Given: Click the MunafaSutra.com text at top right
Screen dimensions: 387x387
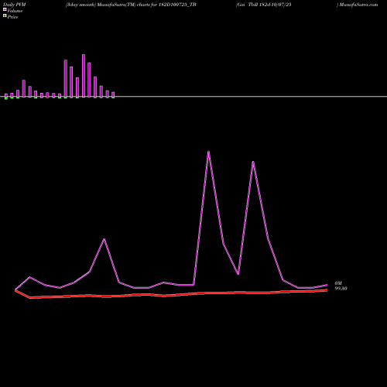Looking at the screenshot, I should (358, 5).
